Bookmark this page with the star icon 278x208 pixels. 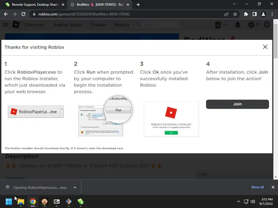click(x=235, y=14)
